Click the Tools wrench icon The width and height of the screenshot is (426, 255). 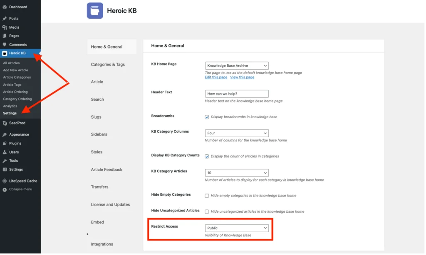[x=5, y=161]
